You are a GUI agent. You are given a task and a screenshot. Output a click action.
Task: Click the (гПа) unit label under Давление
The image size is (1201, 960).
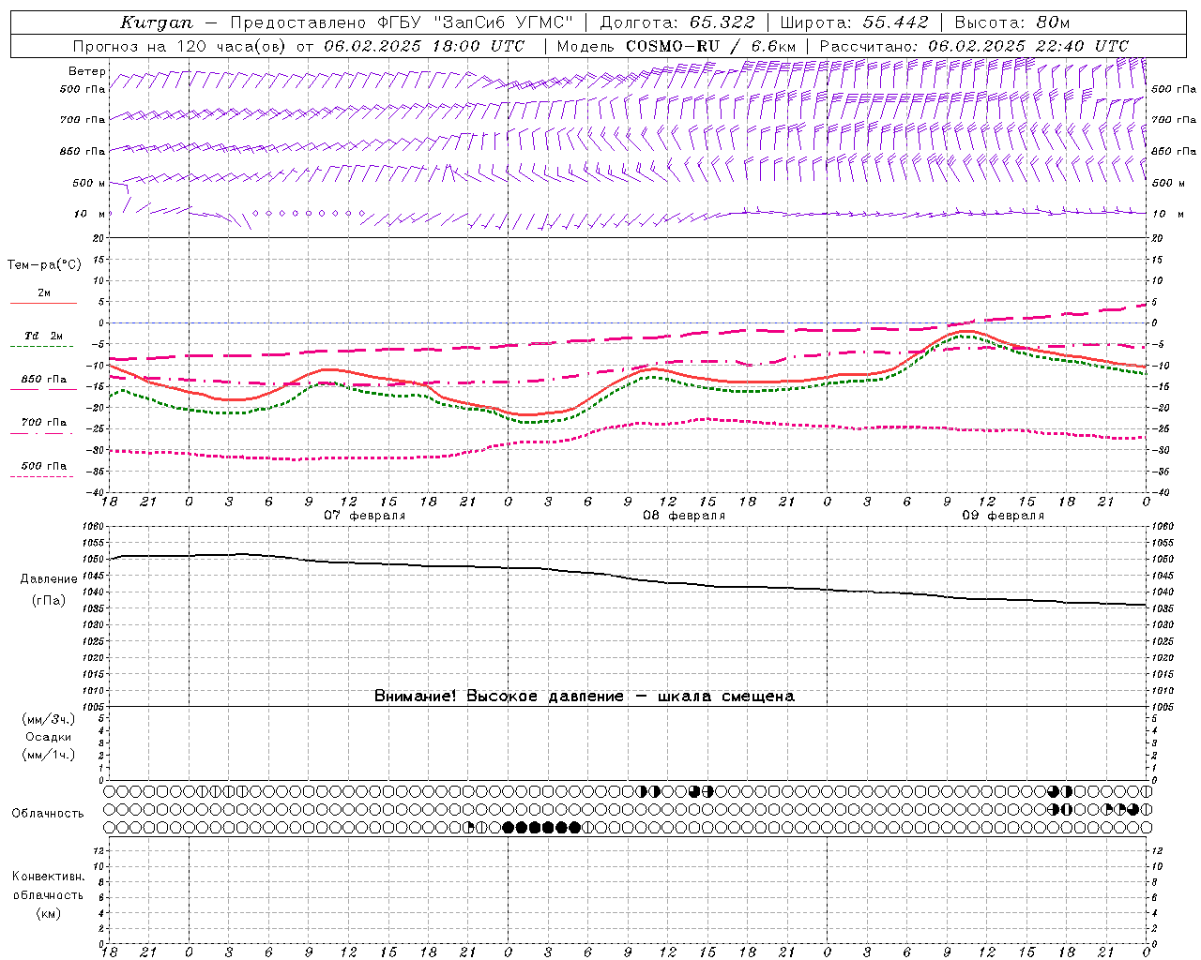point(49,601)
